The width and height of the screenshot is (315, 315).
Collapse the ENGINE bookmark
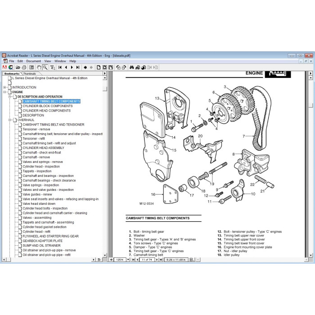pos(4,92)
